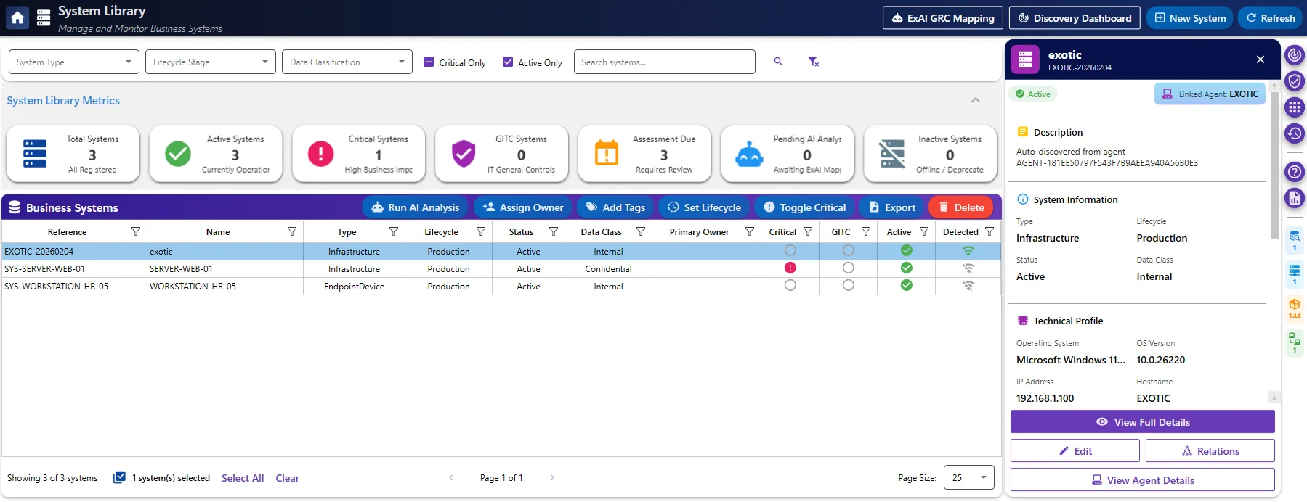Click the Critical Systems exclamation icon
Screen dimensions: 1307x502
(320, 154)
